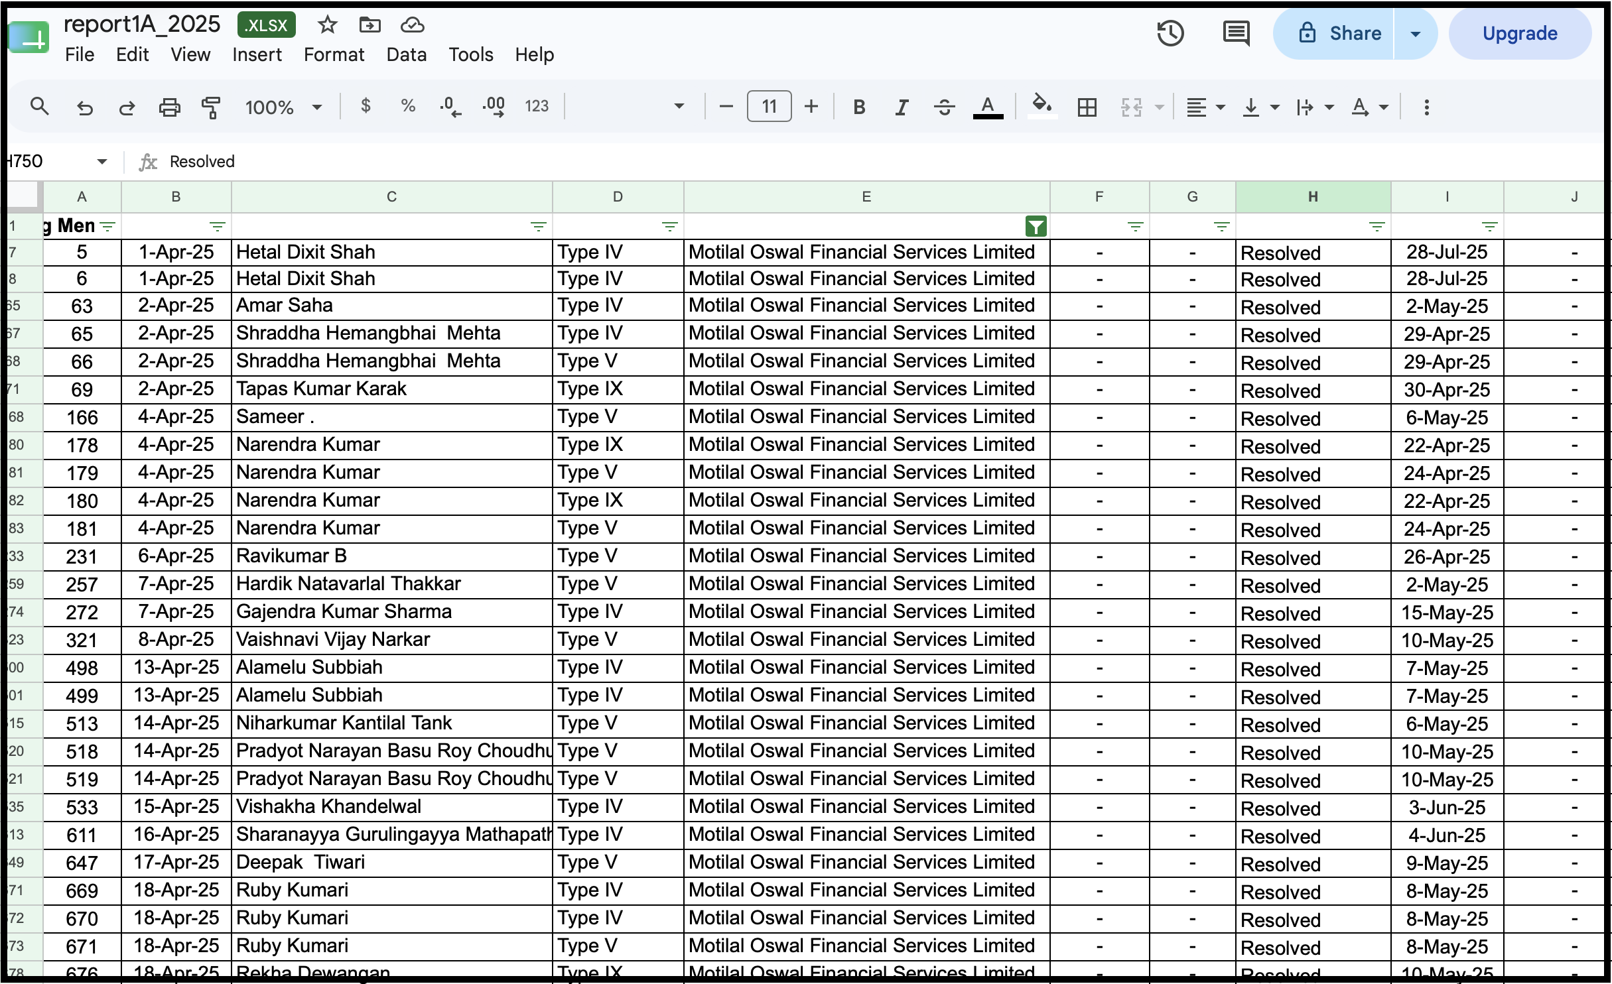Open more number formats (123)
Screen dimensions: 1612x984
click(x=537, y=106)
